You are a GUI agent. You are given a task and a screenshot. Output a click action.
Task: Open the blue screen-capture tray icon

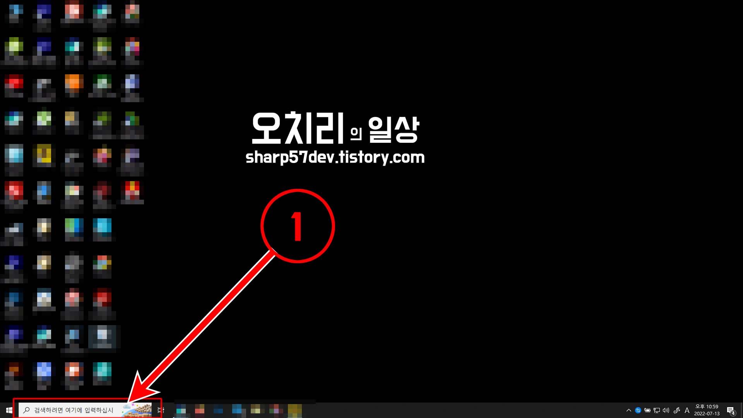tap(638, 410)
